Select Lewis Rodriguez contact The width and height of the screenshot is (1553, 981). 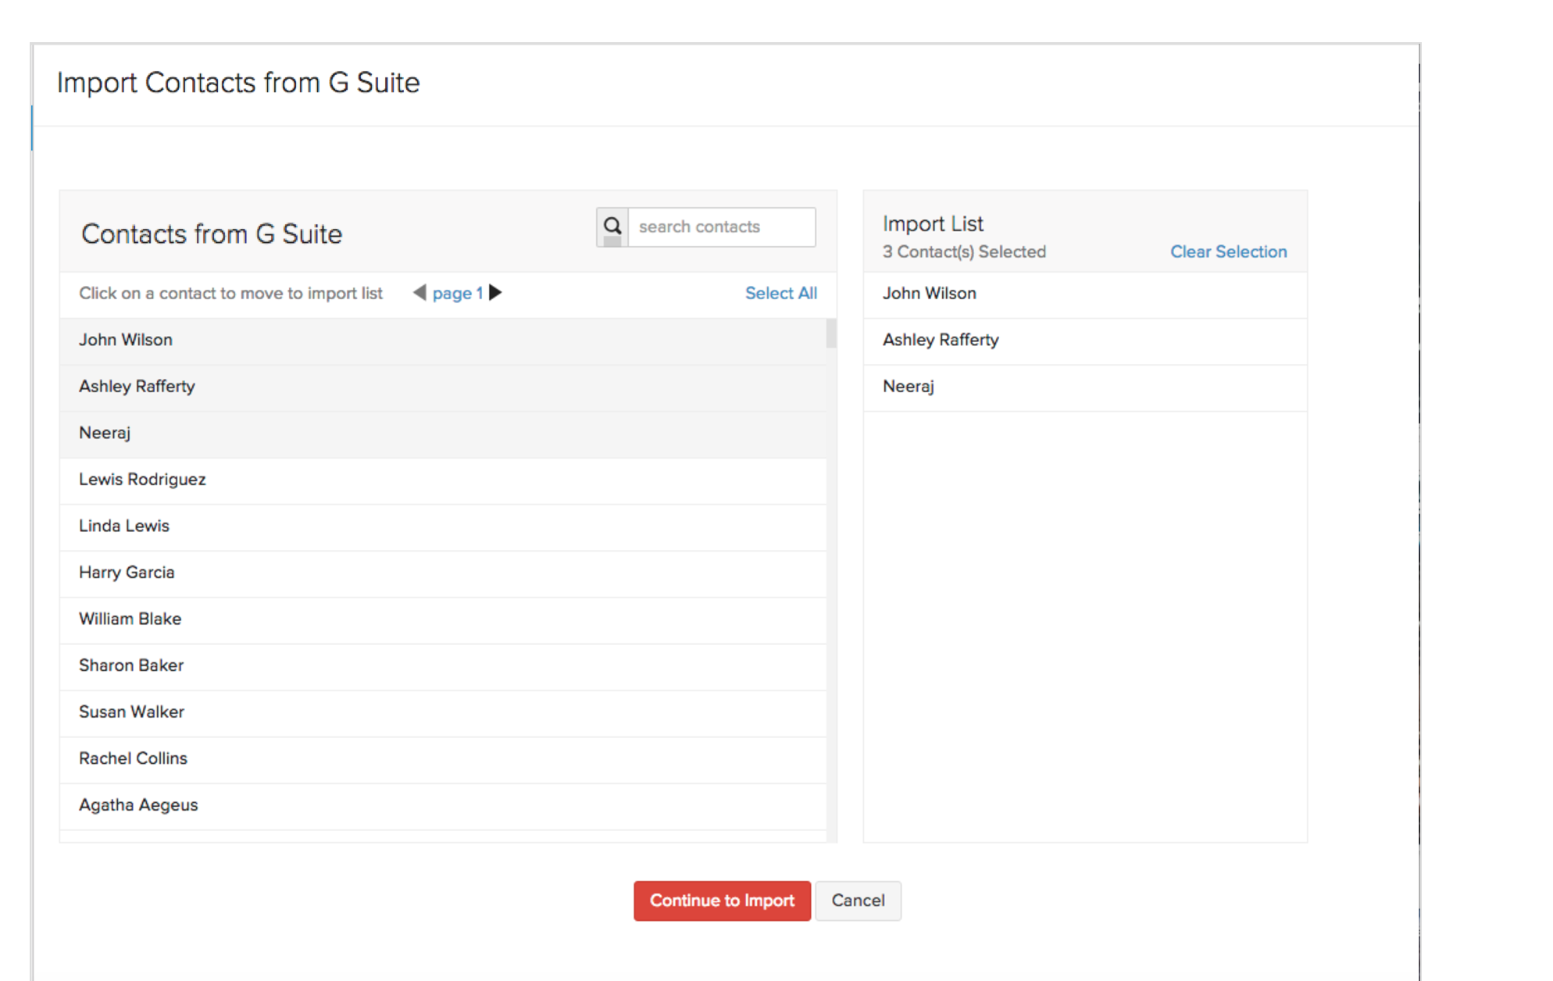click(142, 480)
